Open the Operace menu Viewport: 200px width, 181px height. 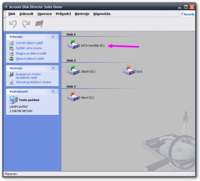44,14
